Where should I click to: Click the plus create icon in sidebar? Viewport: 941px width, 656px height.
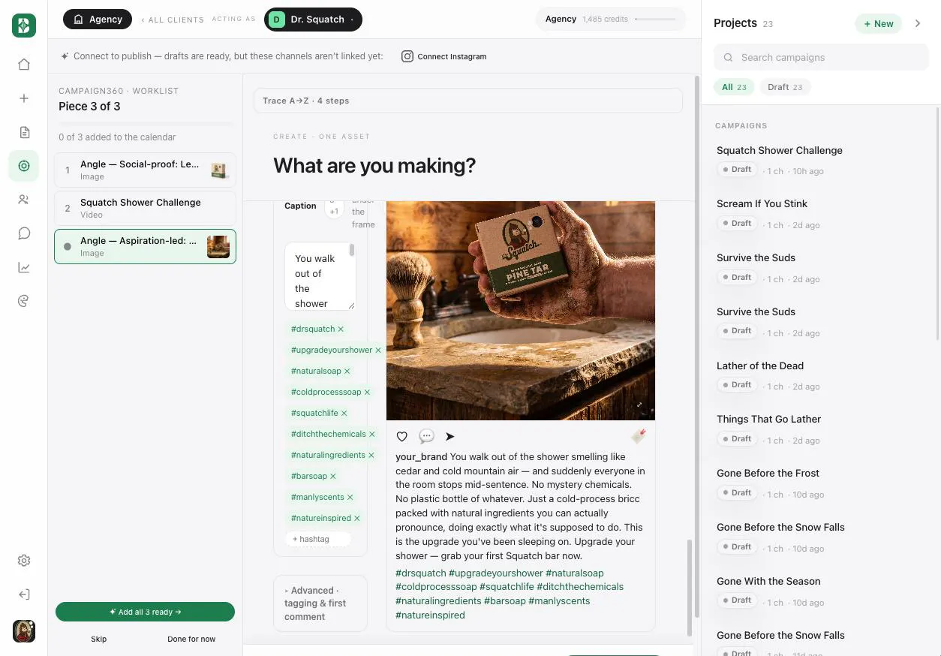[x=24, y=98]
